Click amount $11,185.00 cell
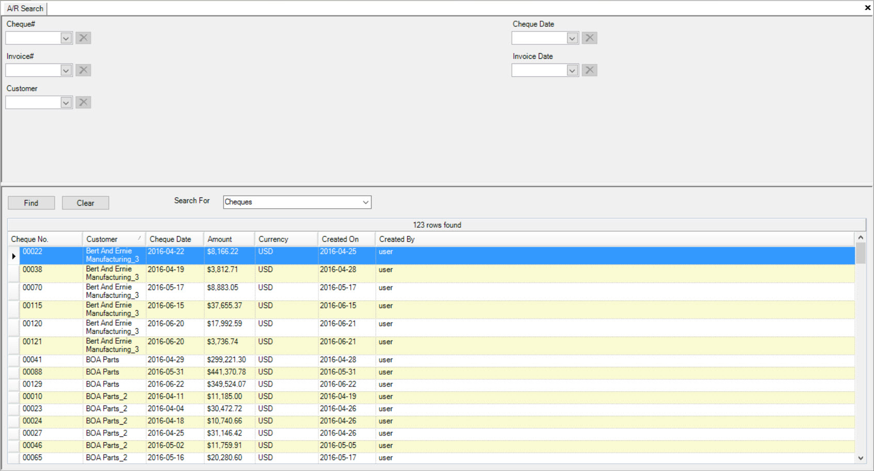 [230, 397]
